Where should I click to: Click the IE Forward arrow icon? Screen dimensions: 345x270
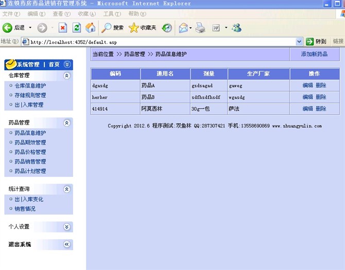click(42, 28)
